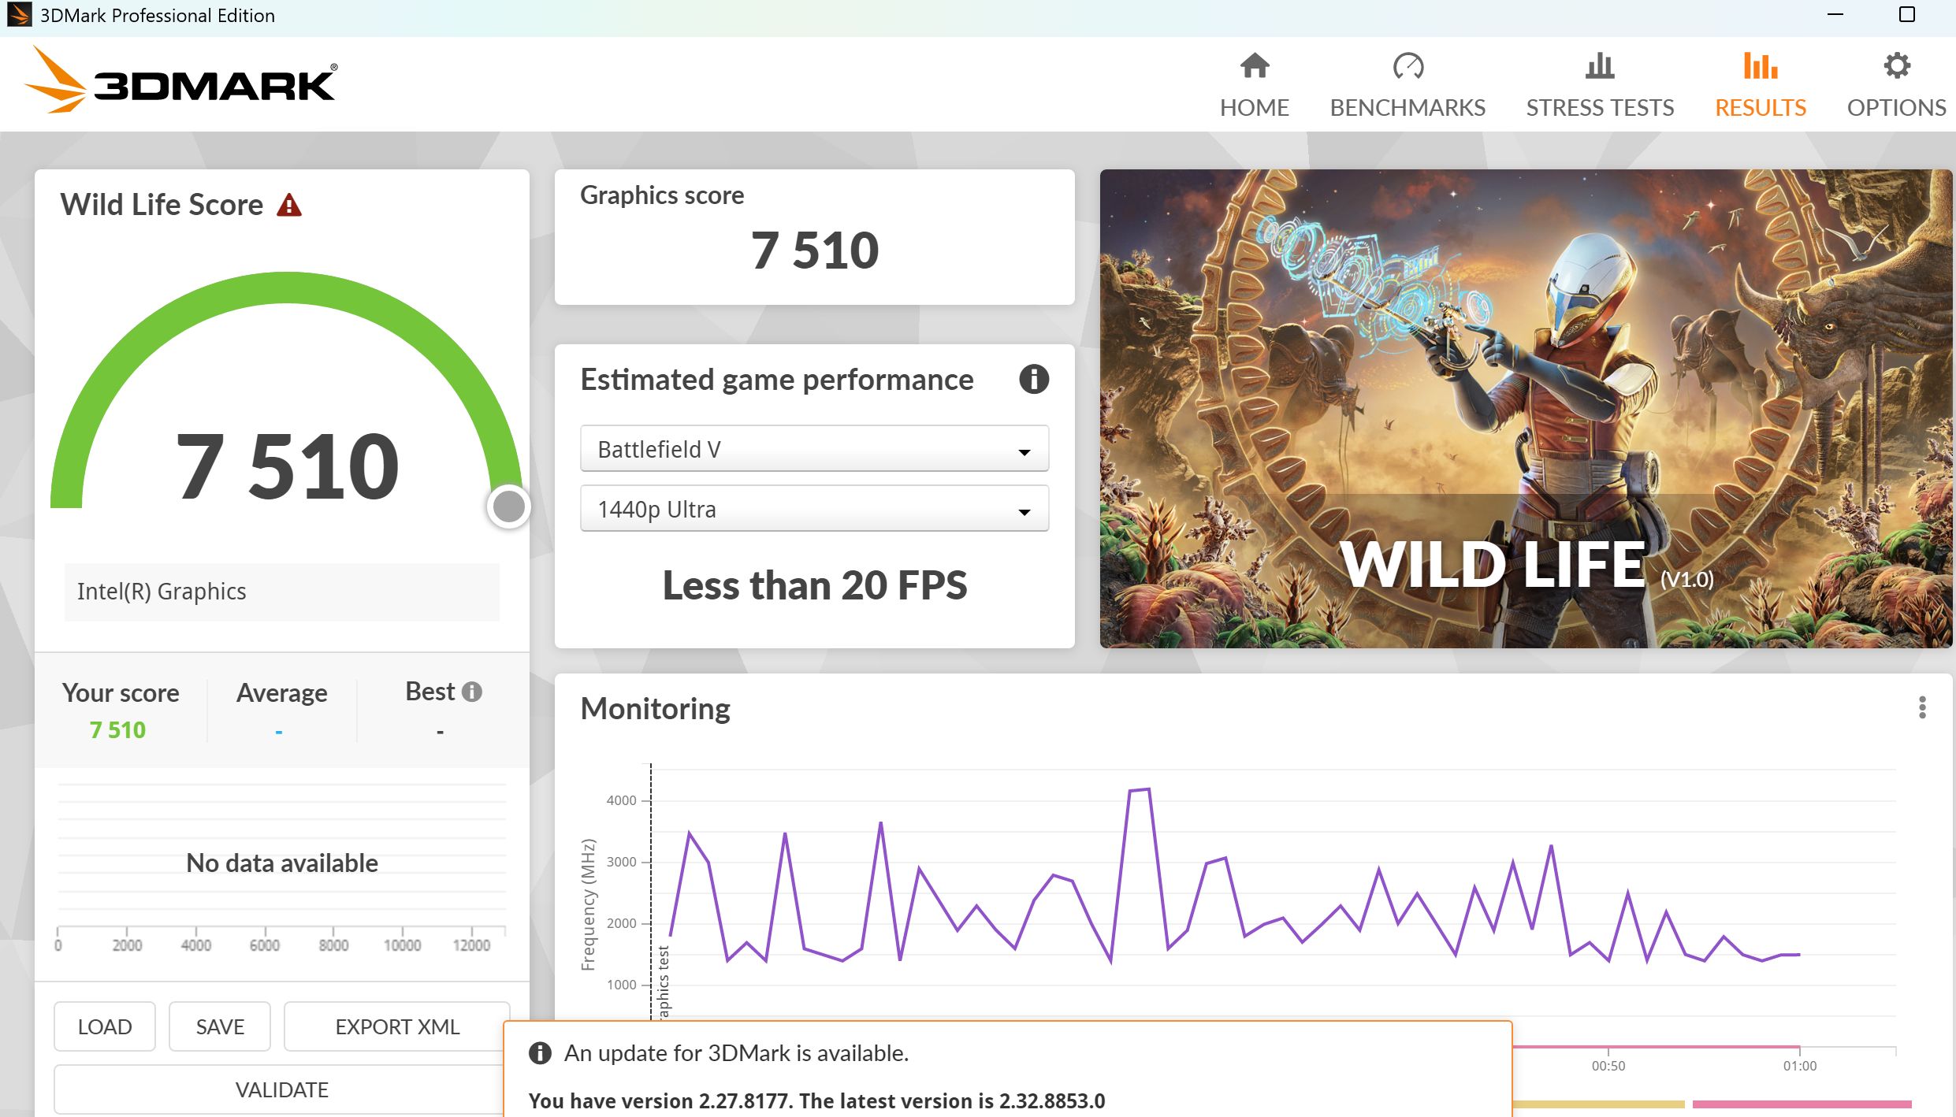Open the Battlefield V game dropdown
The image size is (1956, 1117).
click(x=813, y=449)
